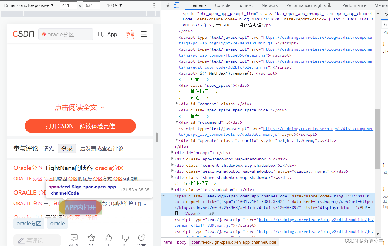388x246 pixels.
Task: Click the viewport width field showing 411
Action: pos(69,5)
